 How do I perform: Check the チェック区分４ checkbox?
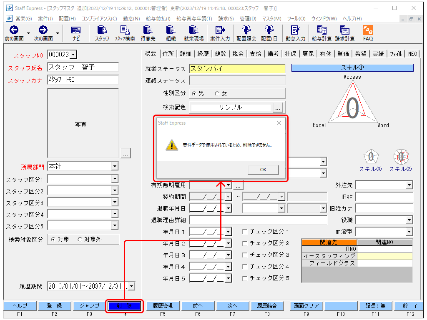point(245,267)
